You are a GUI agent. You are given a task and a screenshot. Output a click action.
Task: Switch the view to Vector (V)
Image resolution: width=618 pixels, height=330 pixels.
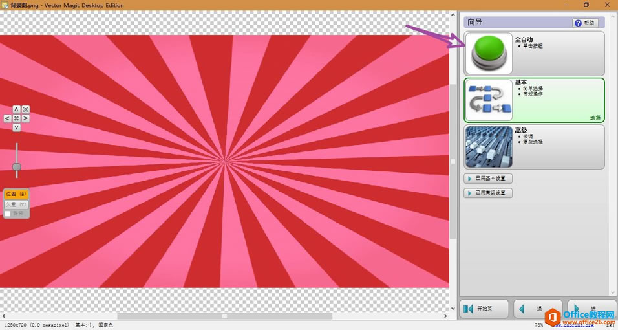16,204
